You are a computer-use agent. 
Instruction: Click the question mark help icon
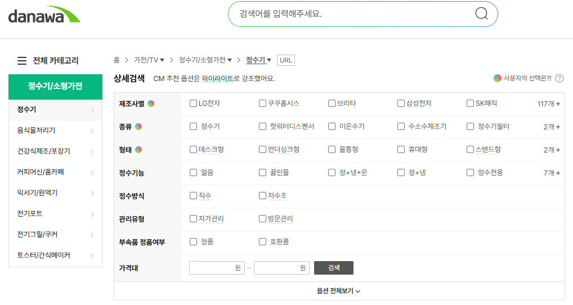point(559,78)
